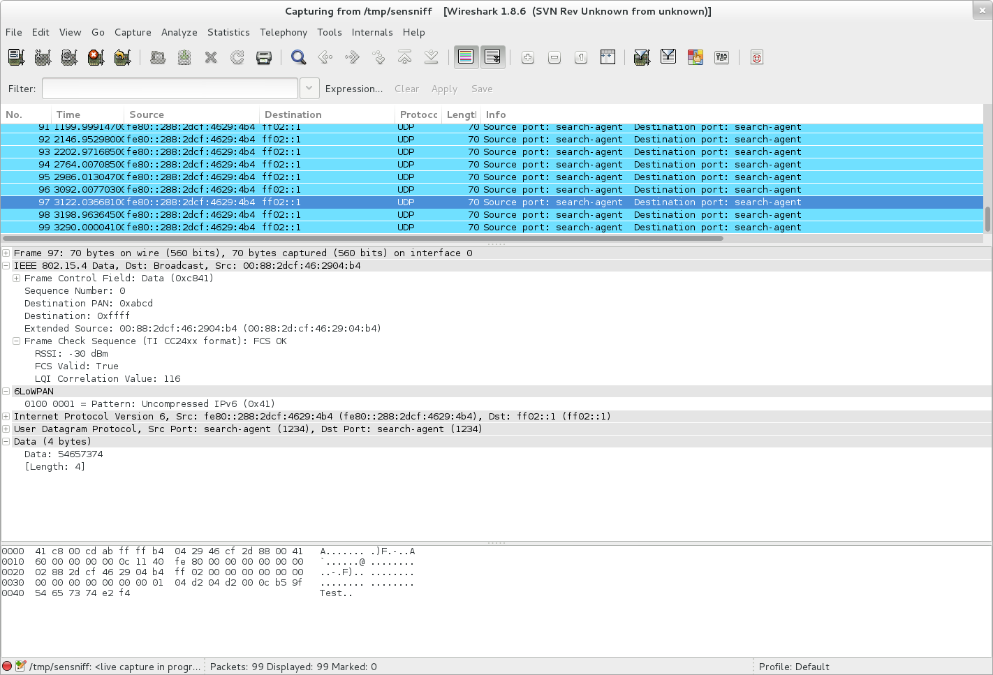
Task: Click the Expression... button
Action: coord(354,89)
